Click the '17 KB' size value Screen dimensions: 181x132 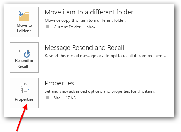70,98
